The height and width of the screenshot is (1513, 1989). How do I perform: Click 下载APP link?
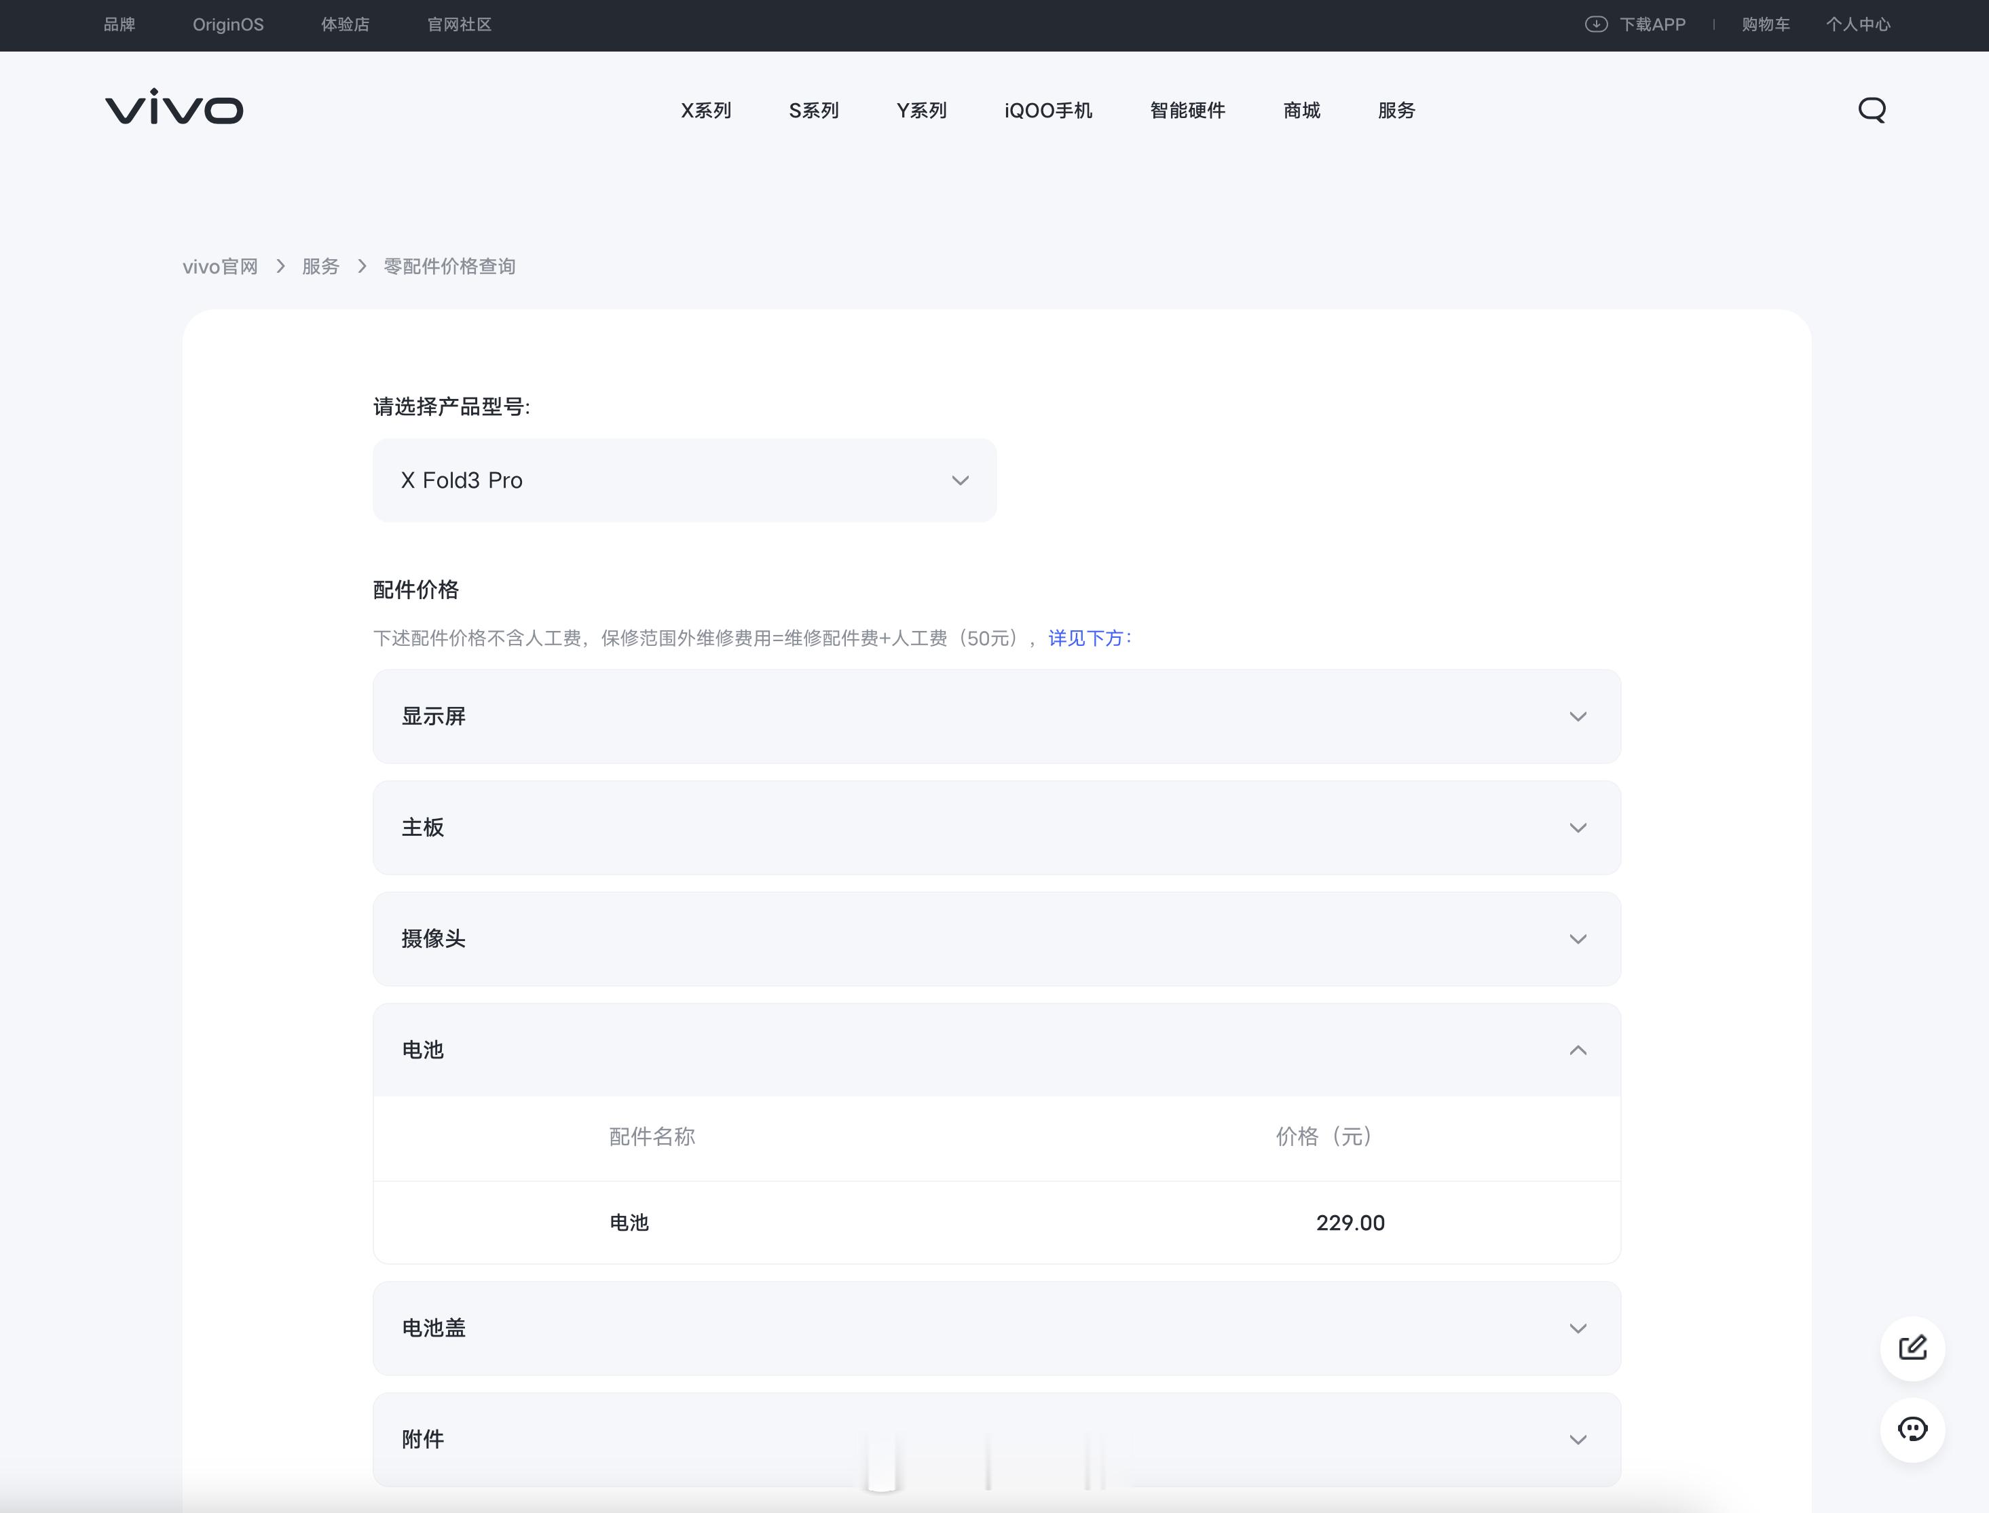[1652, 24]
